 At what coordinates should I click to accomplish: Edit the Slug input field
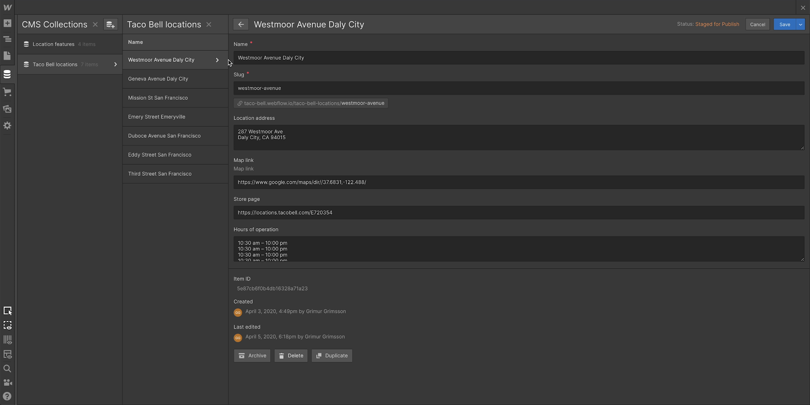tap(519, 88)
